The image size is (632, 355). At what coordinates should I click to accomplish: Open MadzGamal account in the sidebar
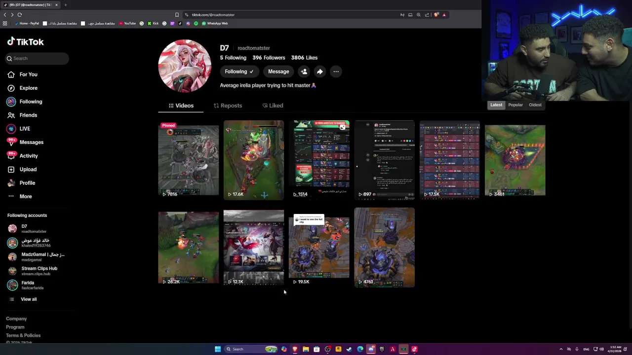point(36,257)
